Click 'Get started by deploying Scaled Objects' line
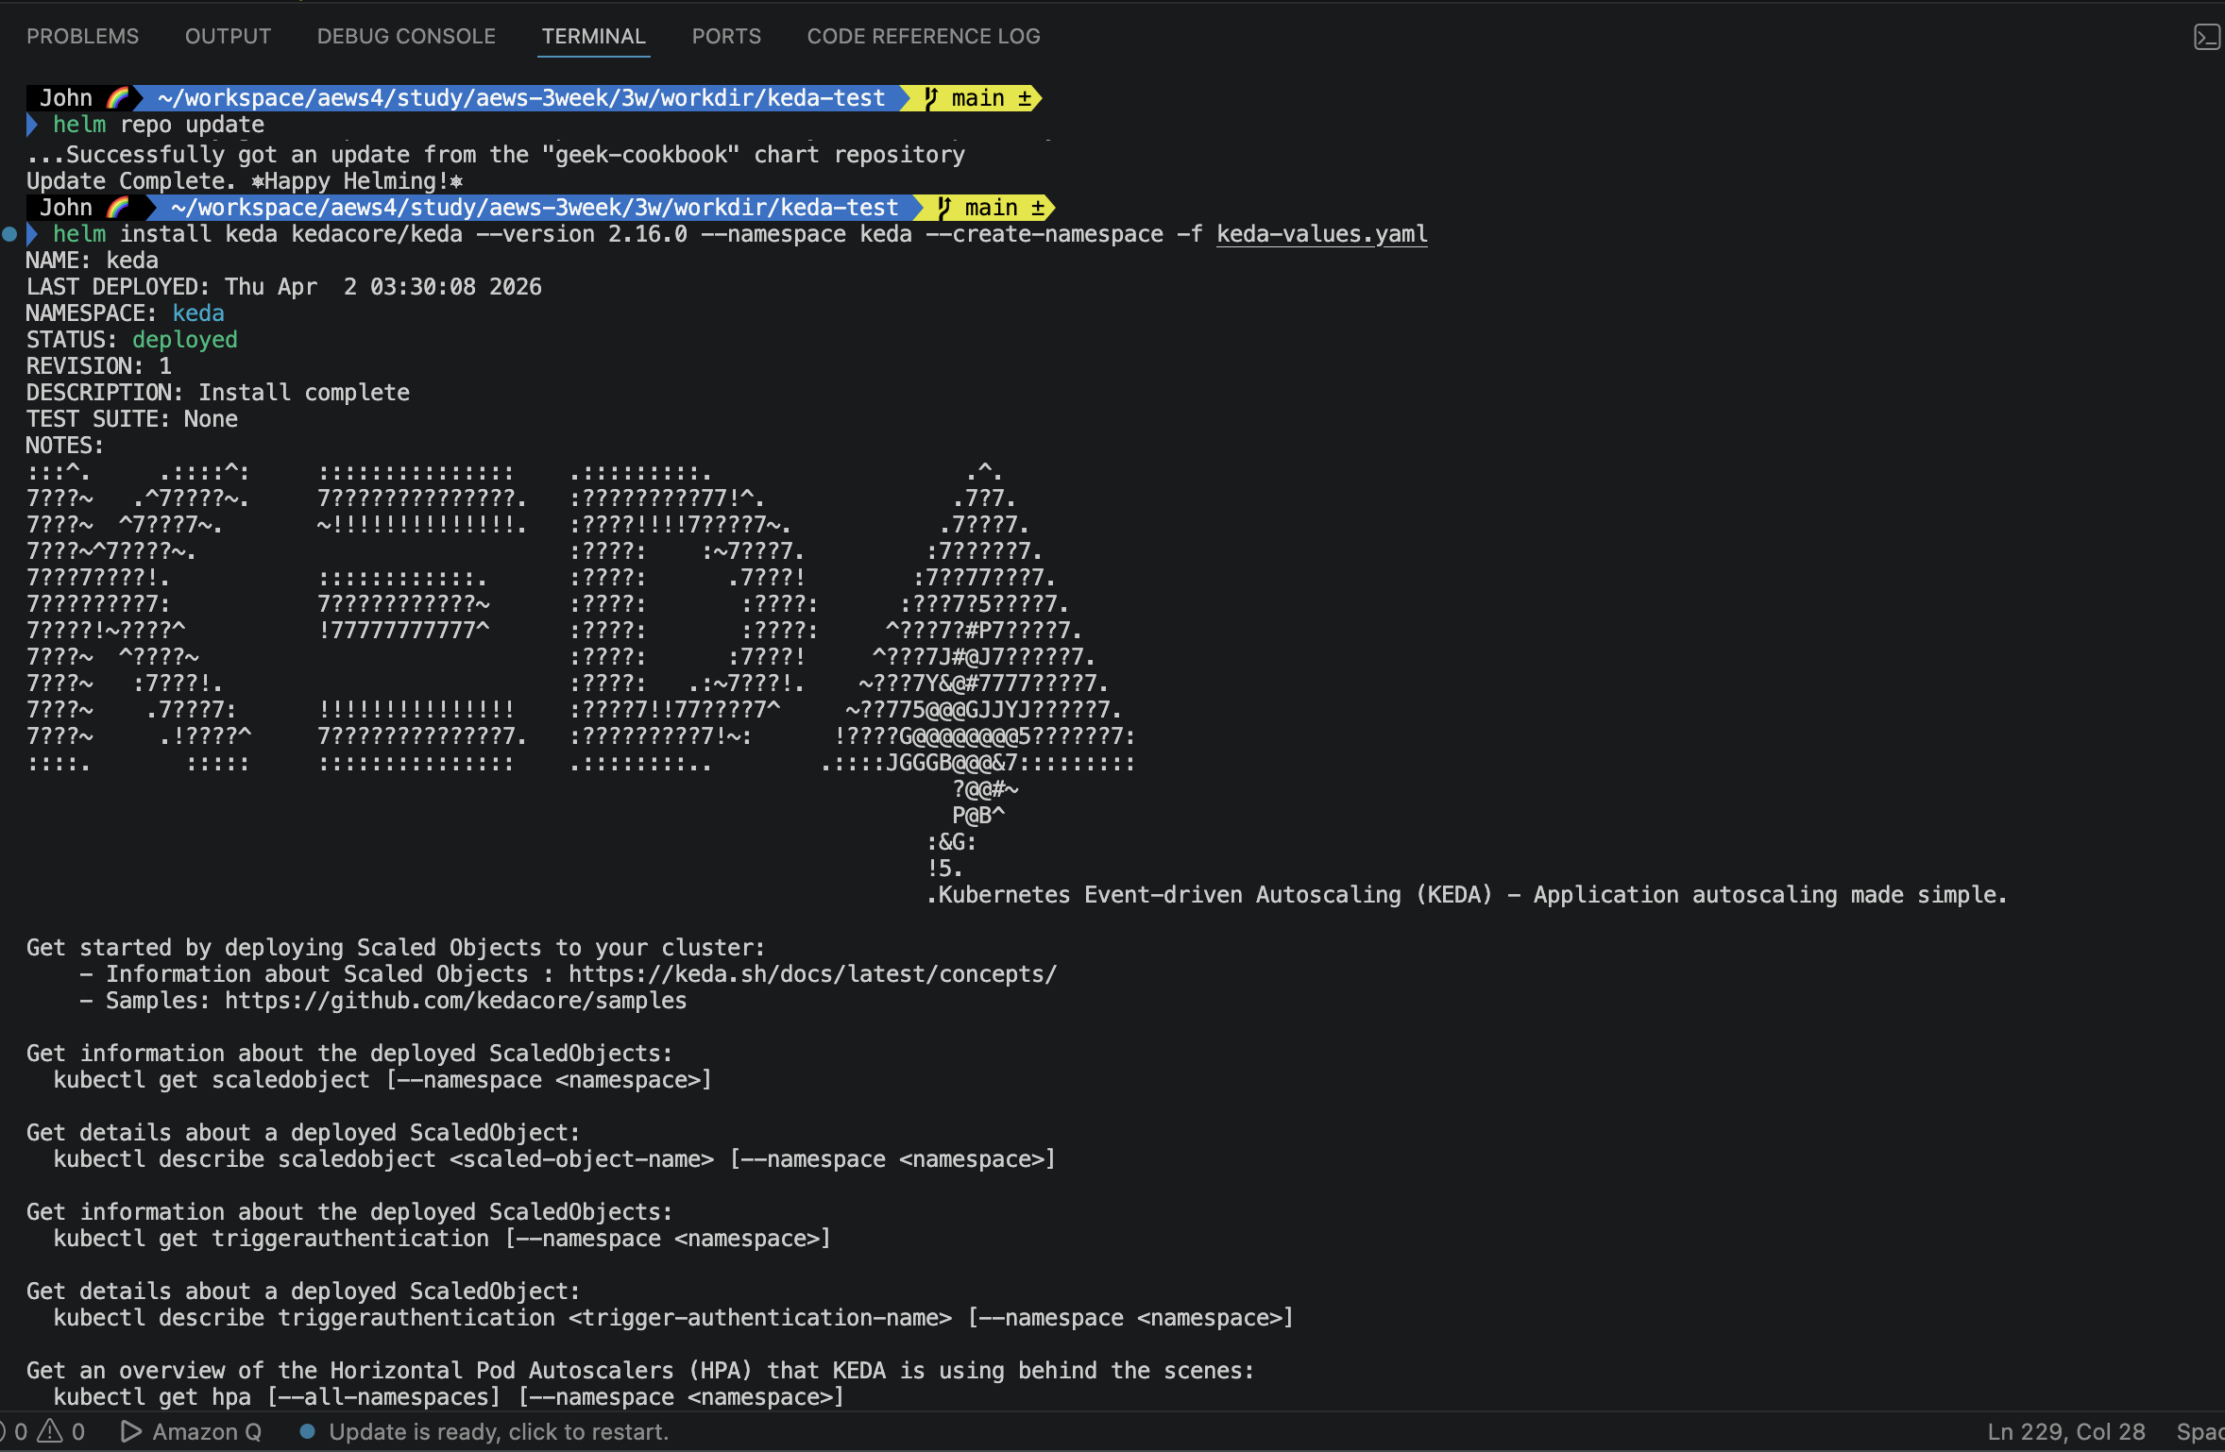The width and height of the screenshot is (2225, 1452). [x=396, y=948]
